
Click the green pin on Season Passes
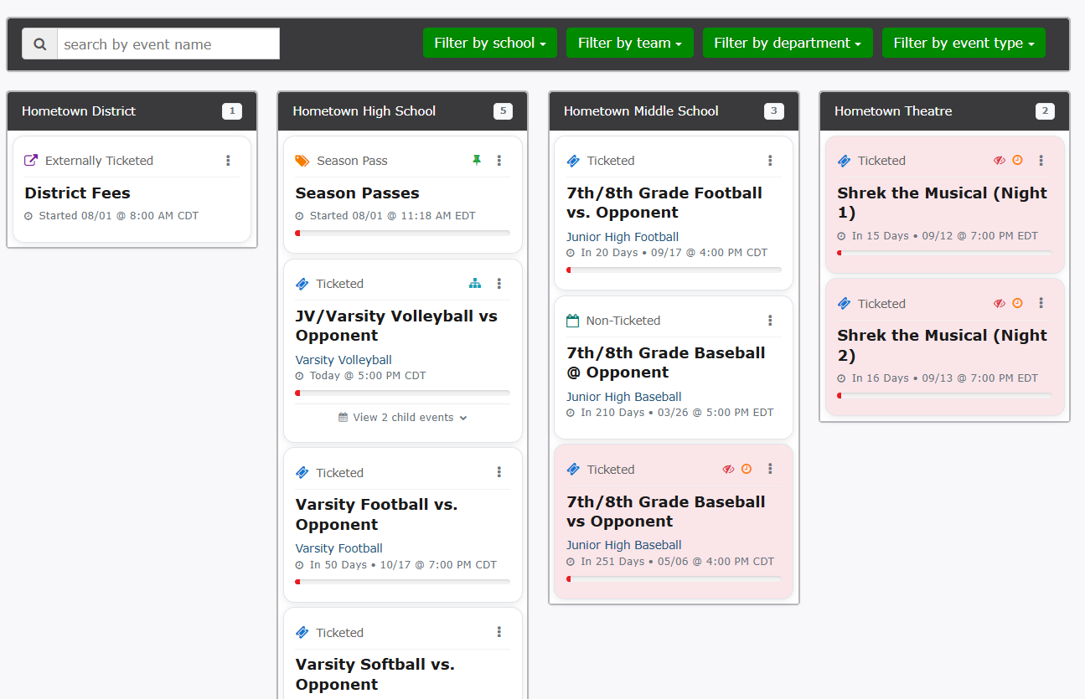coord(477,160)
